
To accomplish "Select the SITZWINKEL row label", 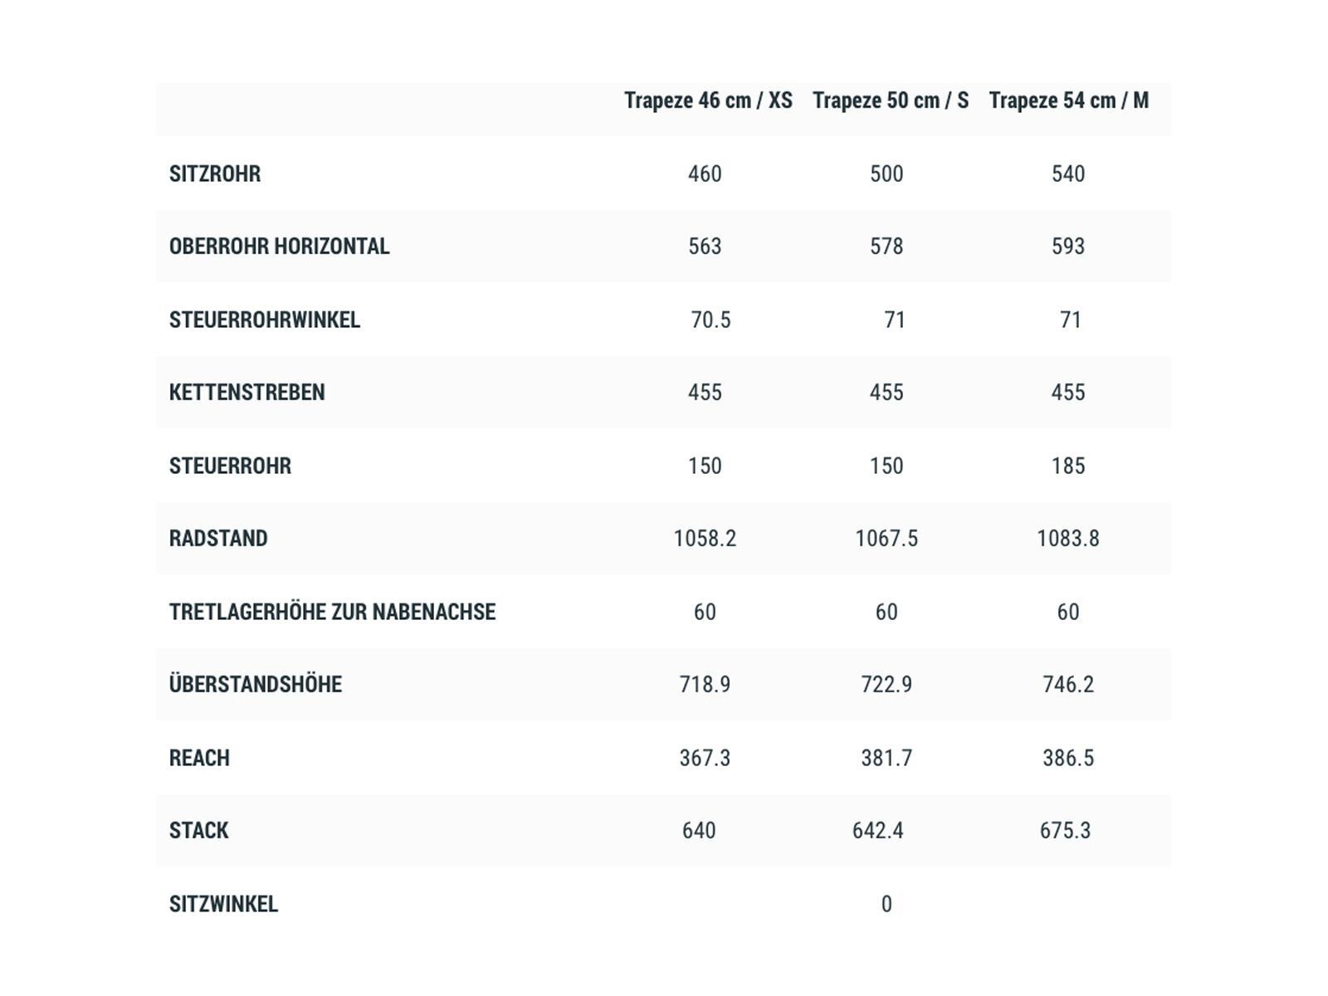I will point(223,904).
